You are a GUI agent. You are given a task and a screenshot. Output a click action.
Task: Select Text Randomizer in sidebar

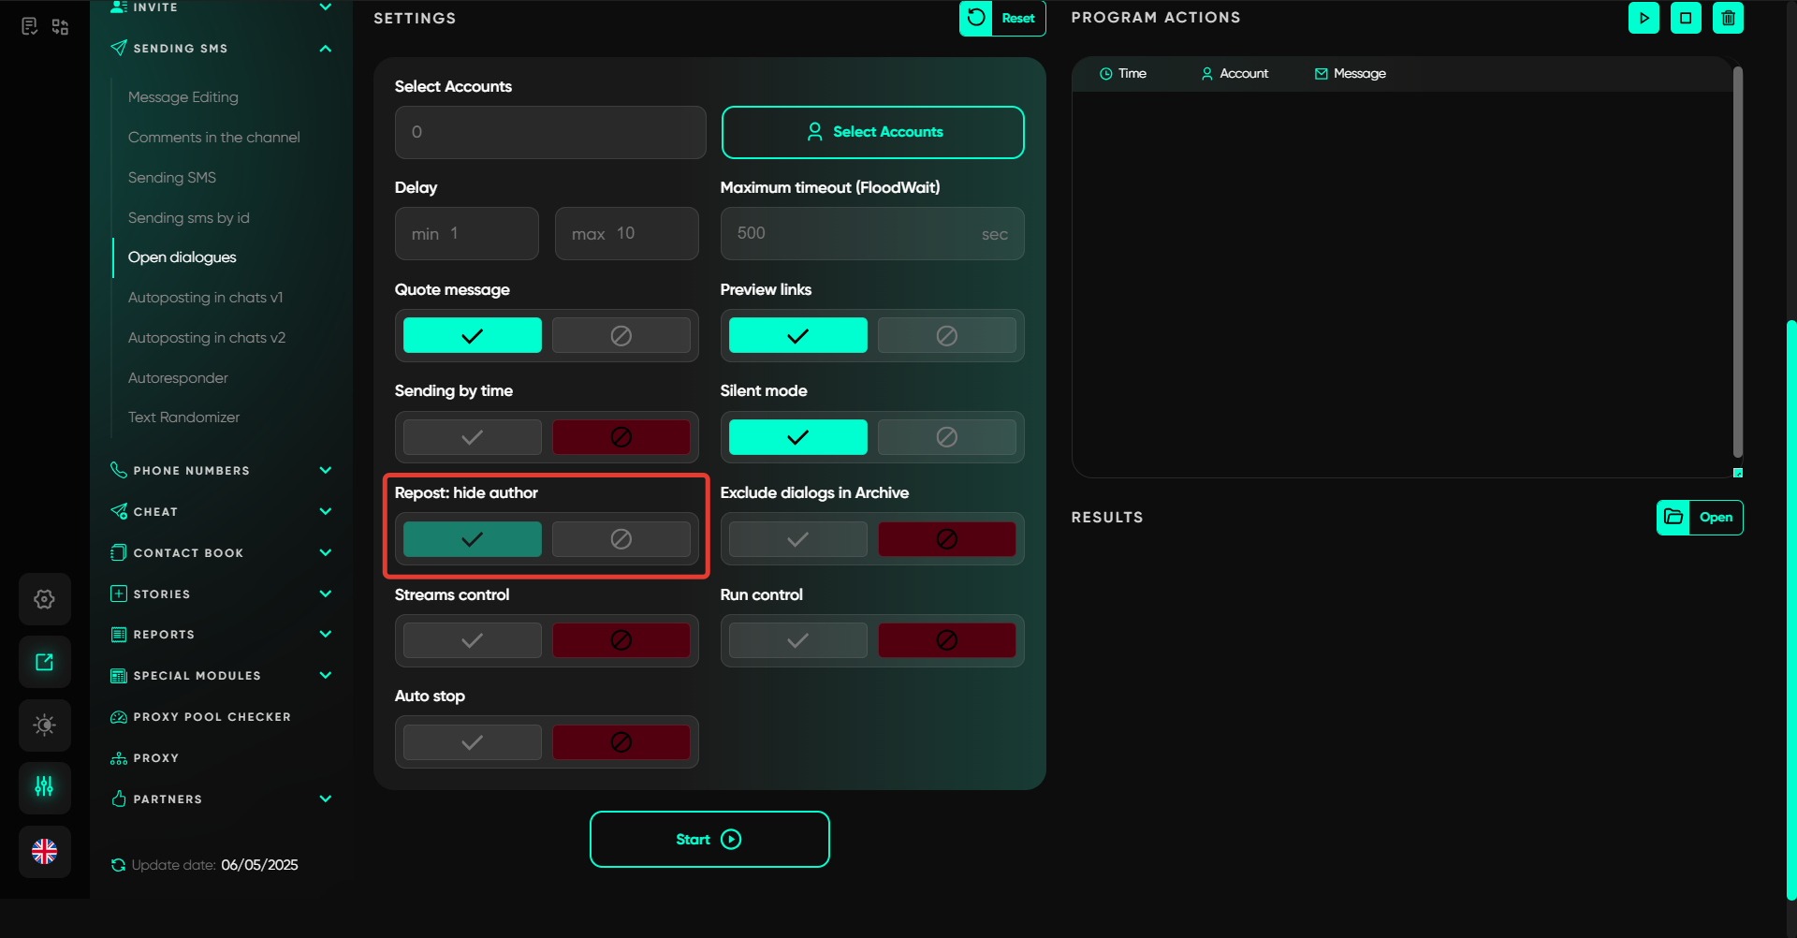(x=183, y=417)
